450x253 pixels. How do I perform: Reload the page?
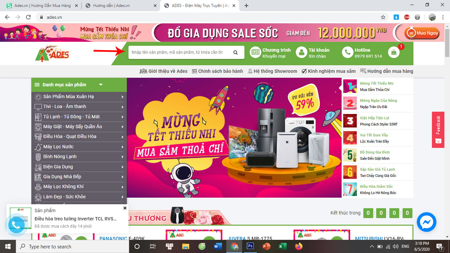(28, 17)
